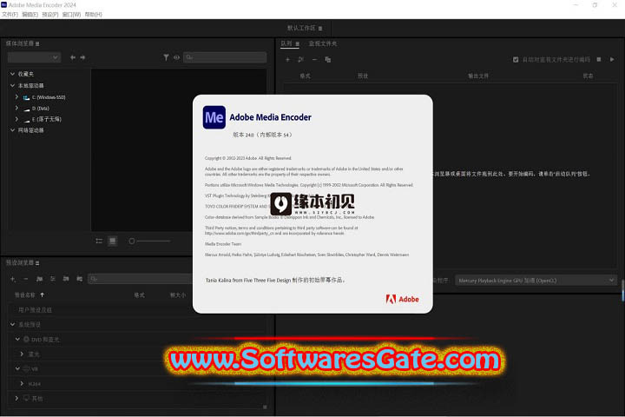Open the preset browser panel menu
Image resolution: width=625 pixels, height=417 pixels.
(37, 263)
